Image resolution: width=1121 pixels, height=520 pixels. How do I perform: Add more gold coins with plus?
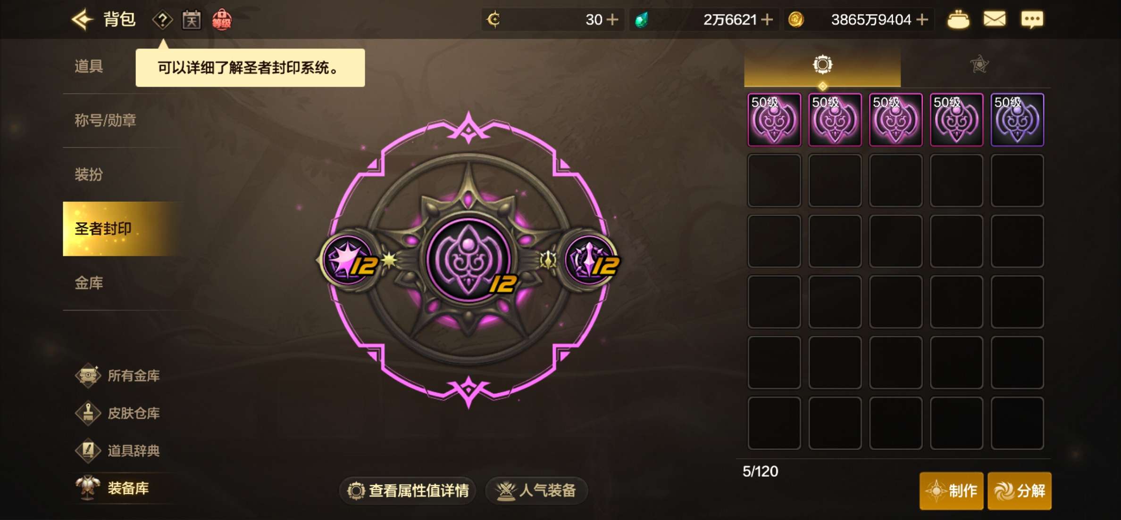[922, 20]
